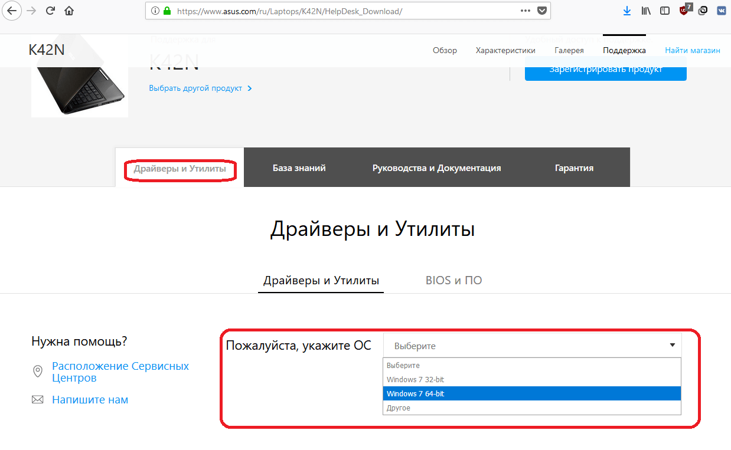Image resolution: width=731 pixels, height=450 pixels.
Task: Toggle the Firefox sidebar icon
Action: [x=665, y=11]
